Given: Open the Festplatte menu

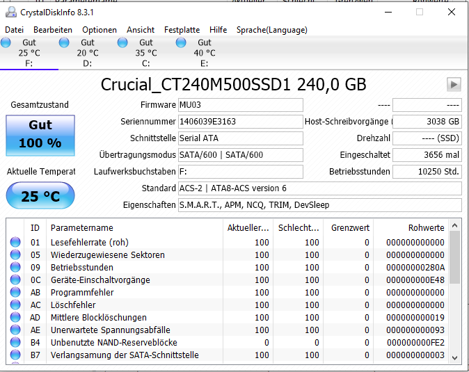Looking at the screenshot, I should [x=182, y=30].
